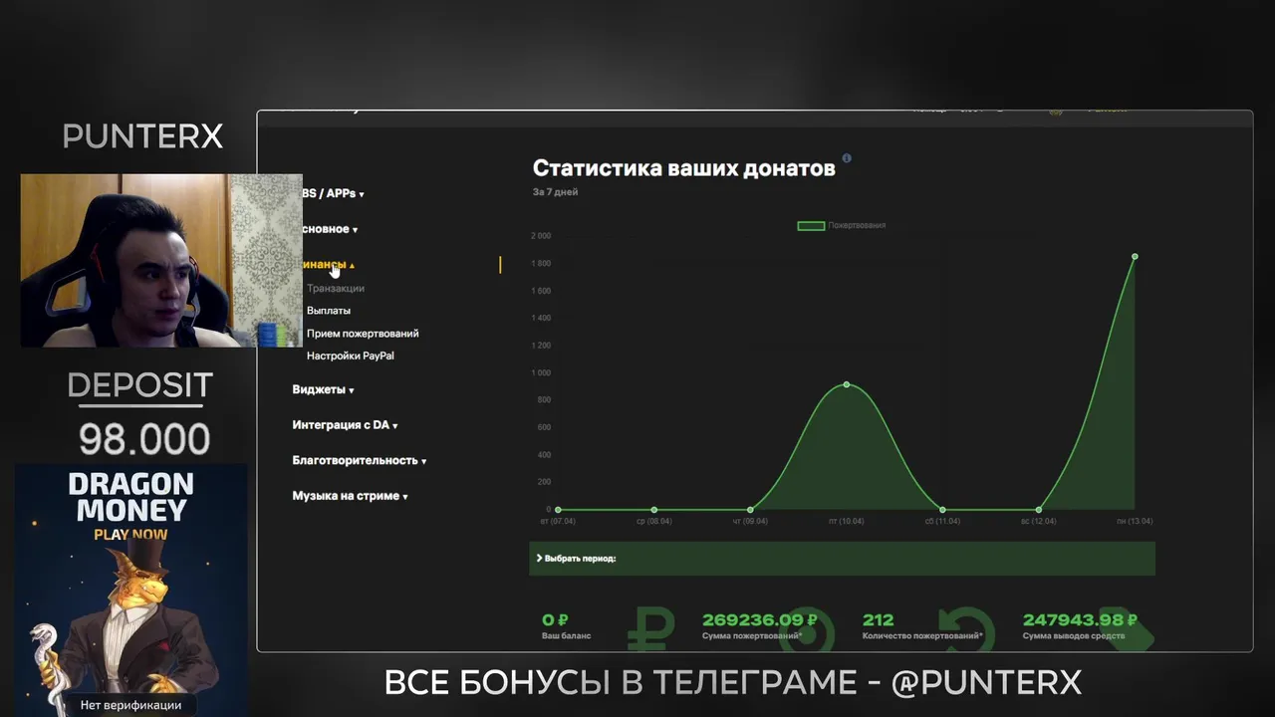Viewport: 1275px width, 717px height.
Task: Click the Dragon Money PLAY NOW banner
Action: (x=131, y=590)
